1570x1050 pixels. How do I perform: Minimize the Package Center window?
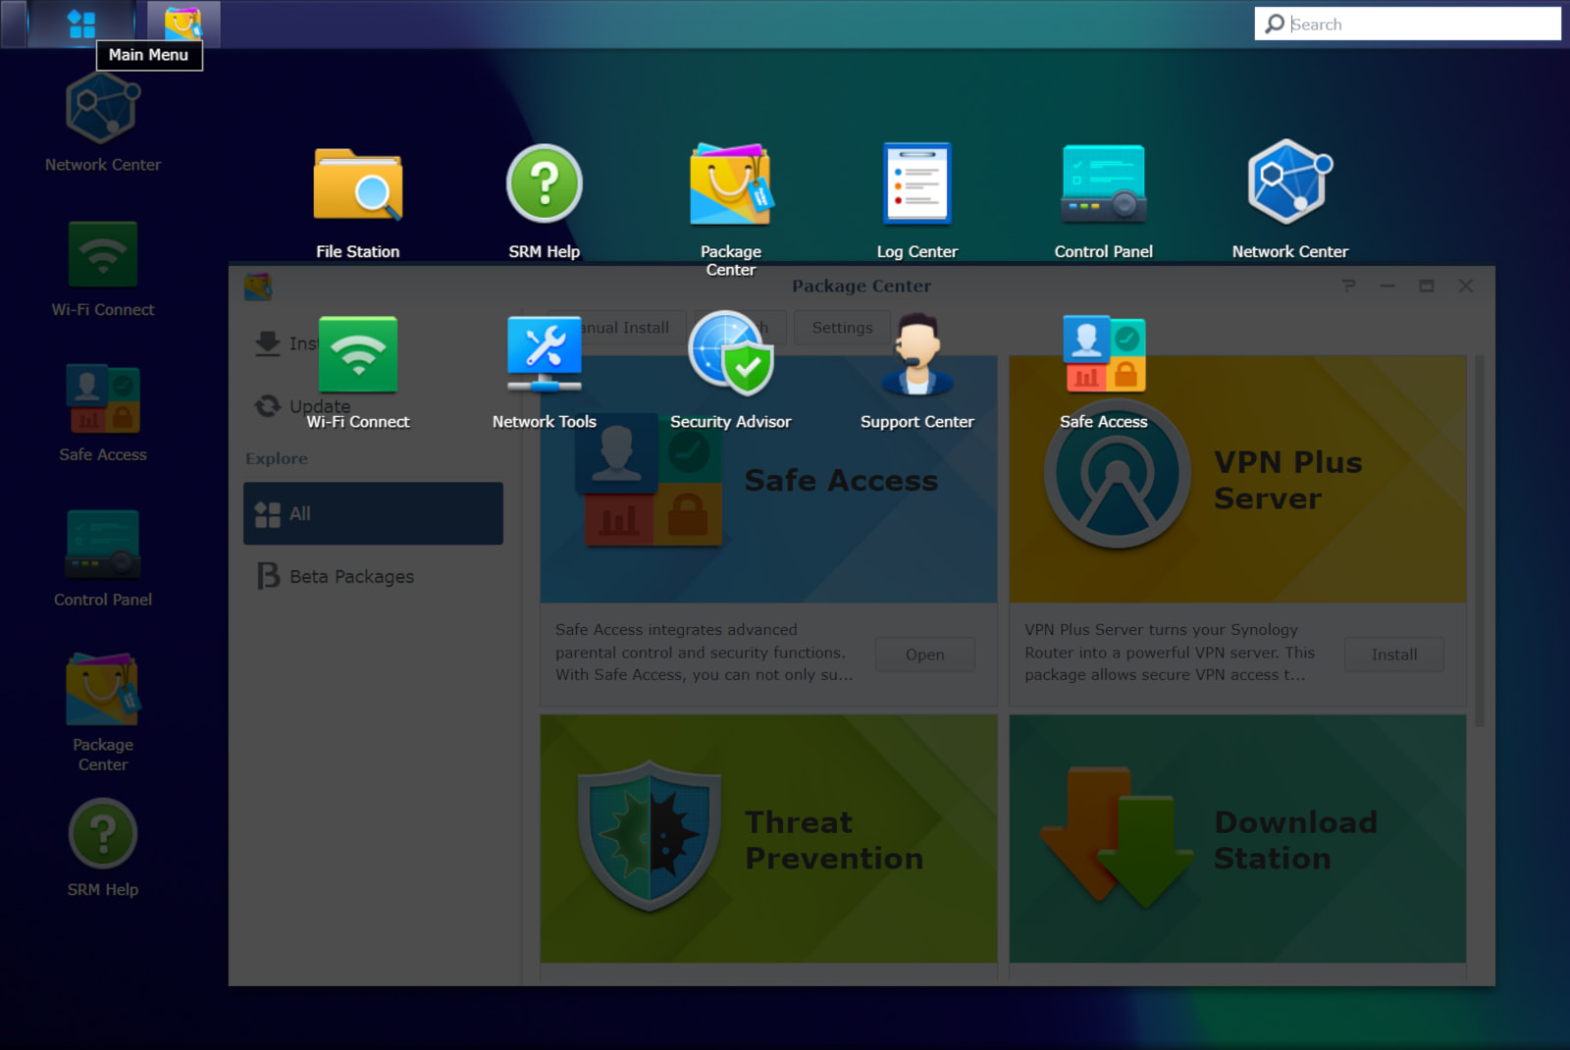pyautogui.click(x=1387, y=286)
